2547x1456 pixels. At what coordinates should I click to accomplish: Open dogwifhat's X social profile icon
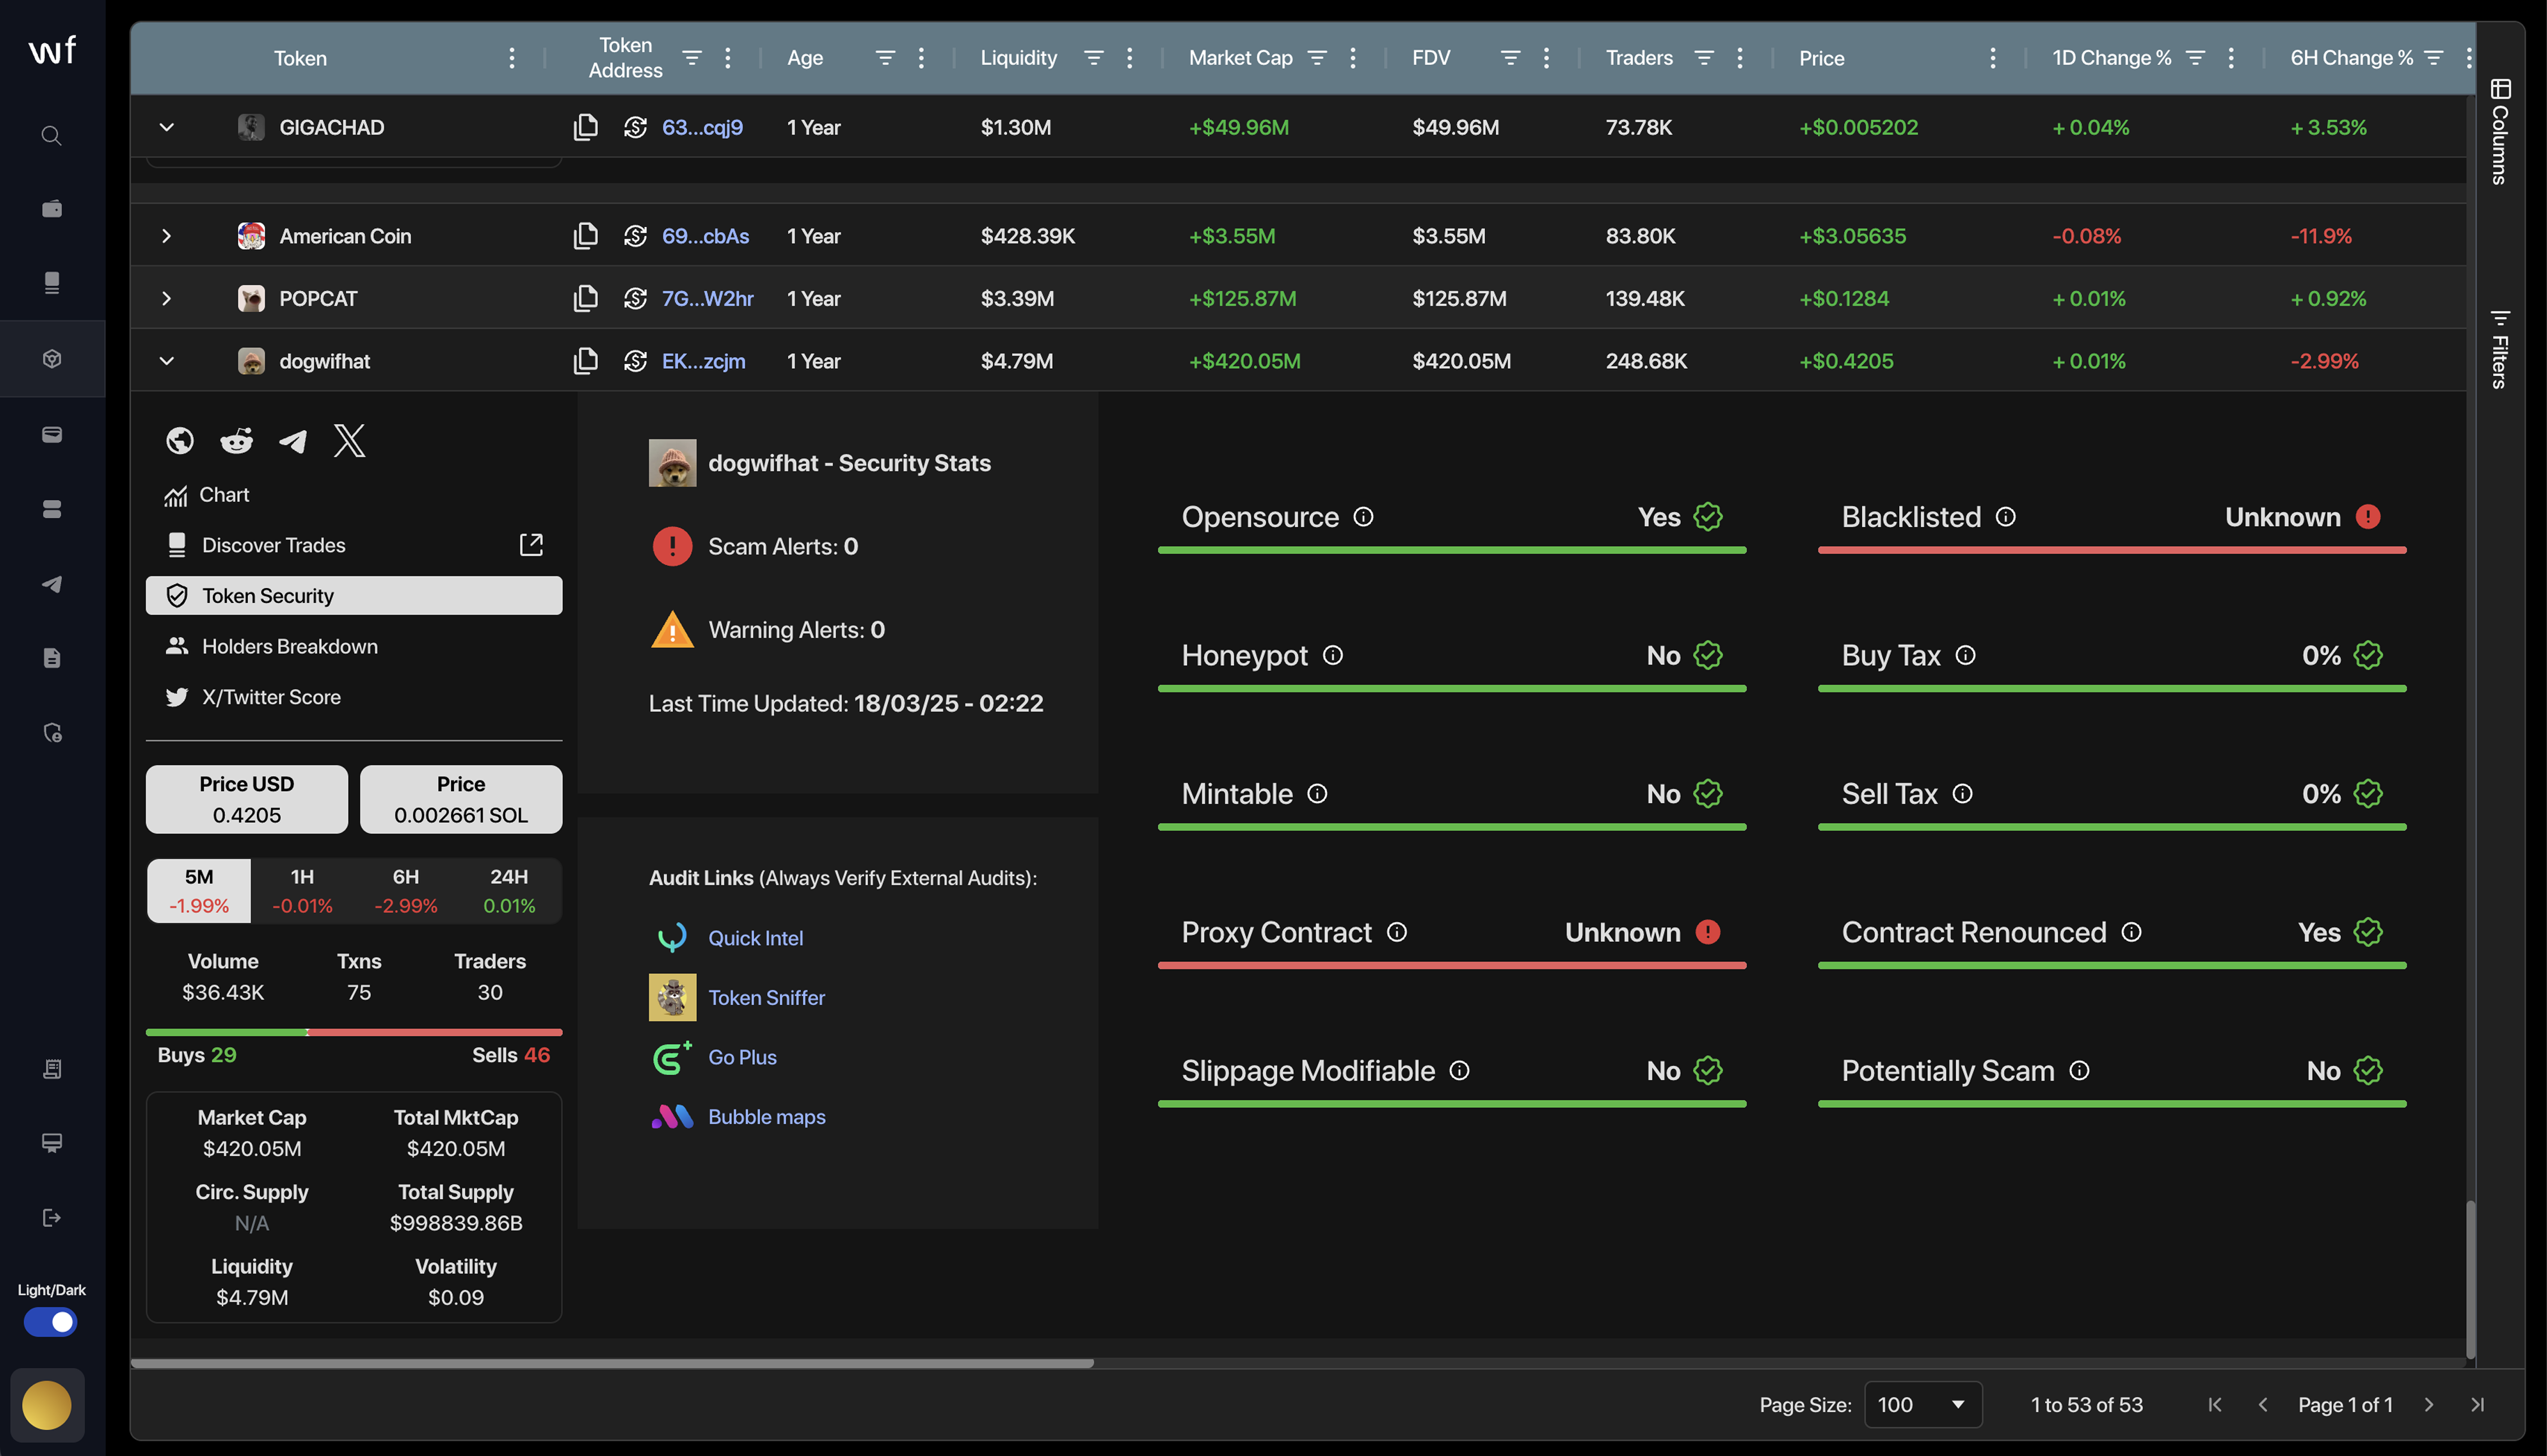coord(349,441)
